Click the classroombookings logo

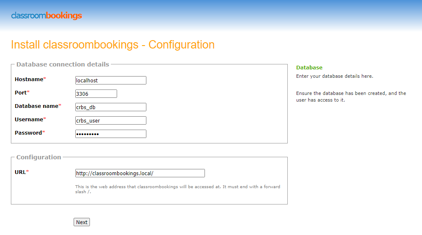coord(46,16)
